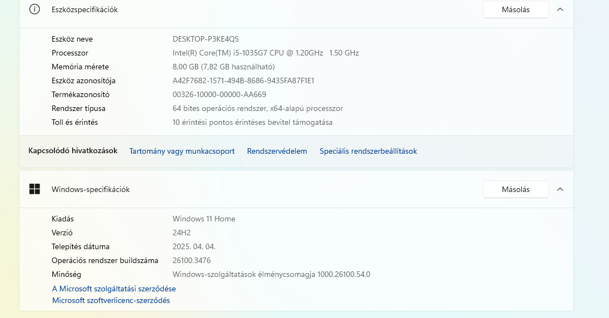
Task: Collapse the Windows-specifikációk section chevron
Action: [x=560, y=189]
